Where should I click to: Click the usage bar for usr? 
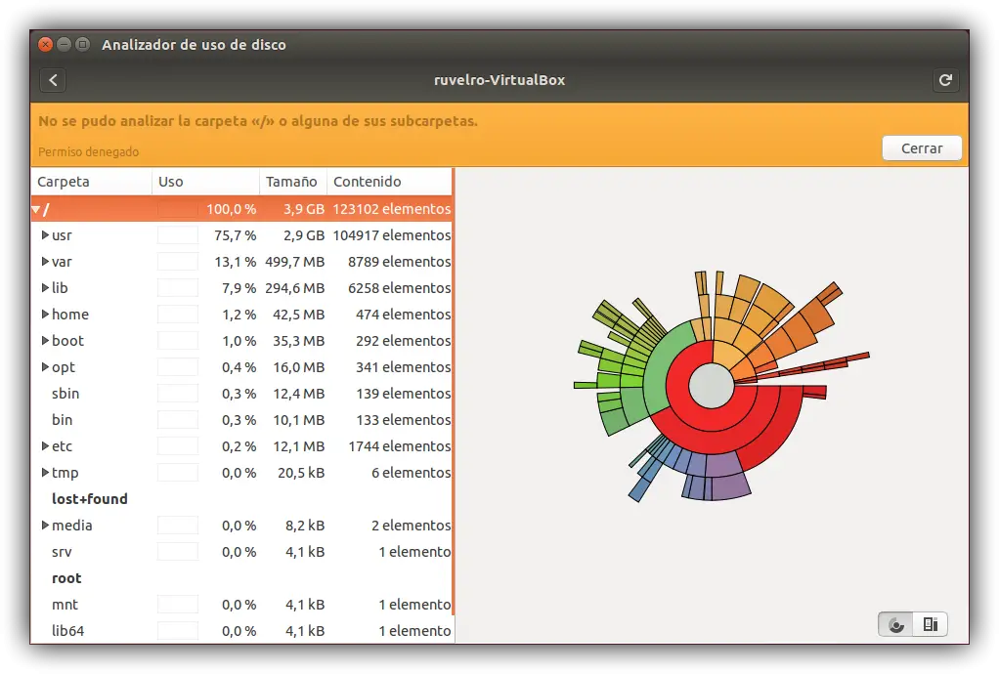[178, 234]
